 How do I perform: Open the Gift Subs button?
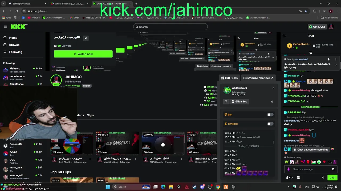pos(229,78)
